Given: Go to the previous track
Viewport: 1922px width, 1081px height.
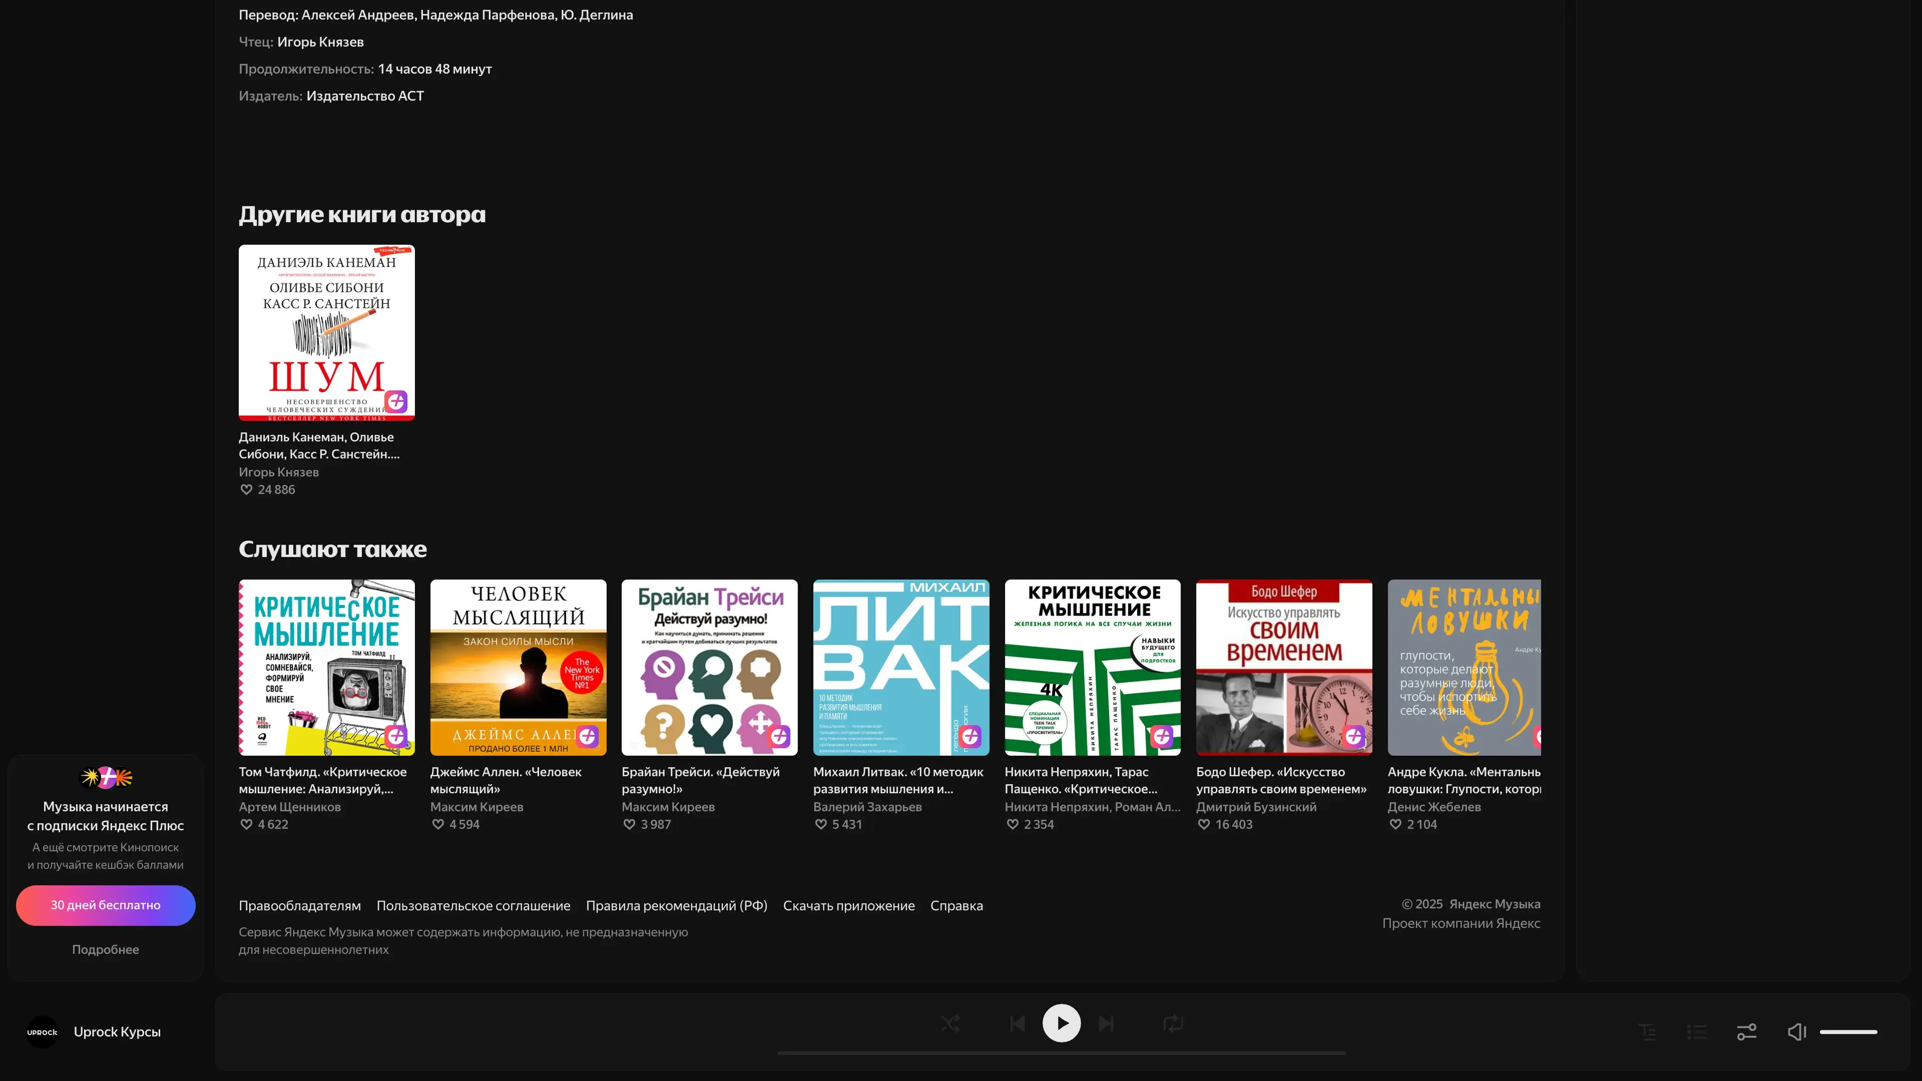Looking at the screenshot, I should point(1017,1023).
